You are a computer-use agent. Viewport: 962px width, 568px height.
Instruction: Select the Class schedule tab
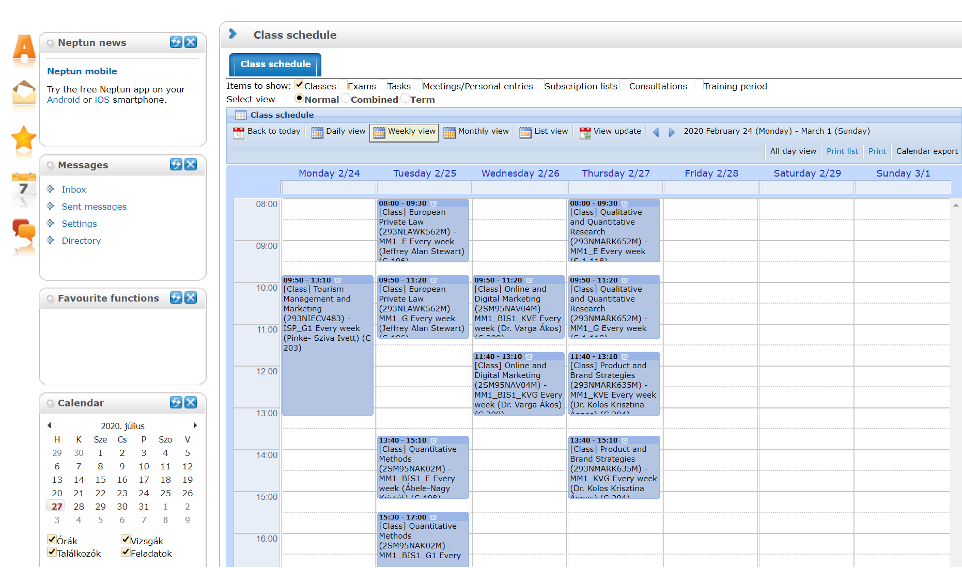275,65
